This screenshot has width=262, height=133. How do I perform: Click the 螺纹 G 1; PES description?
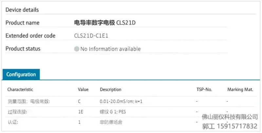(113, 112)
